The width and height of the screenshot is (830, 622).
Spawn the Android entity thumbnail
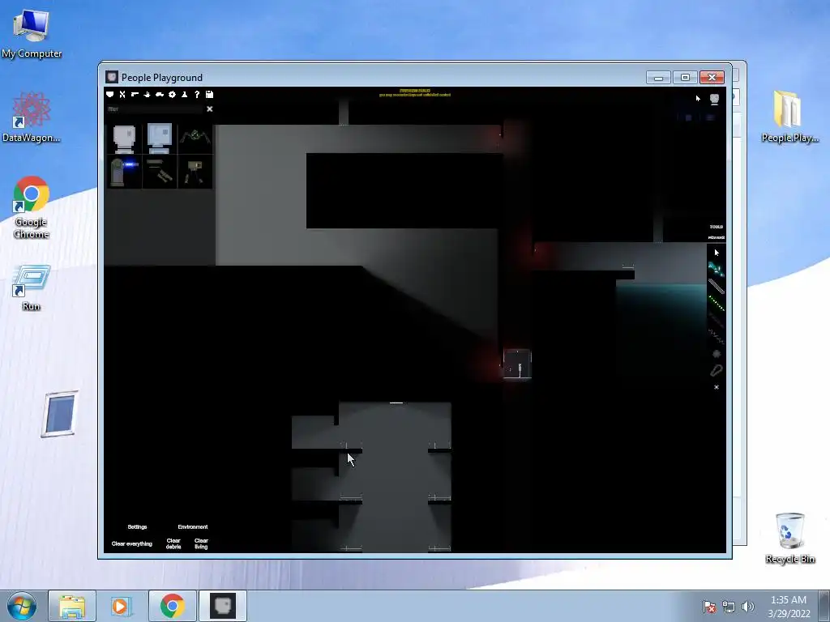pyautogui.click(x=160, y=138)
